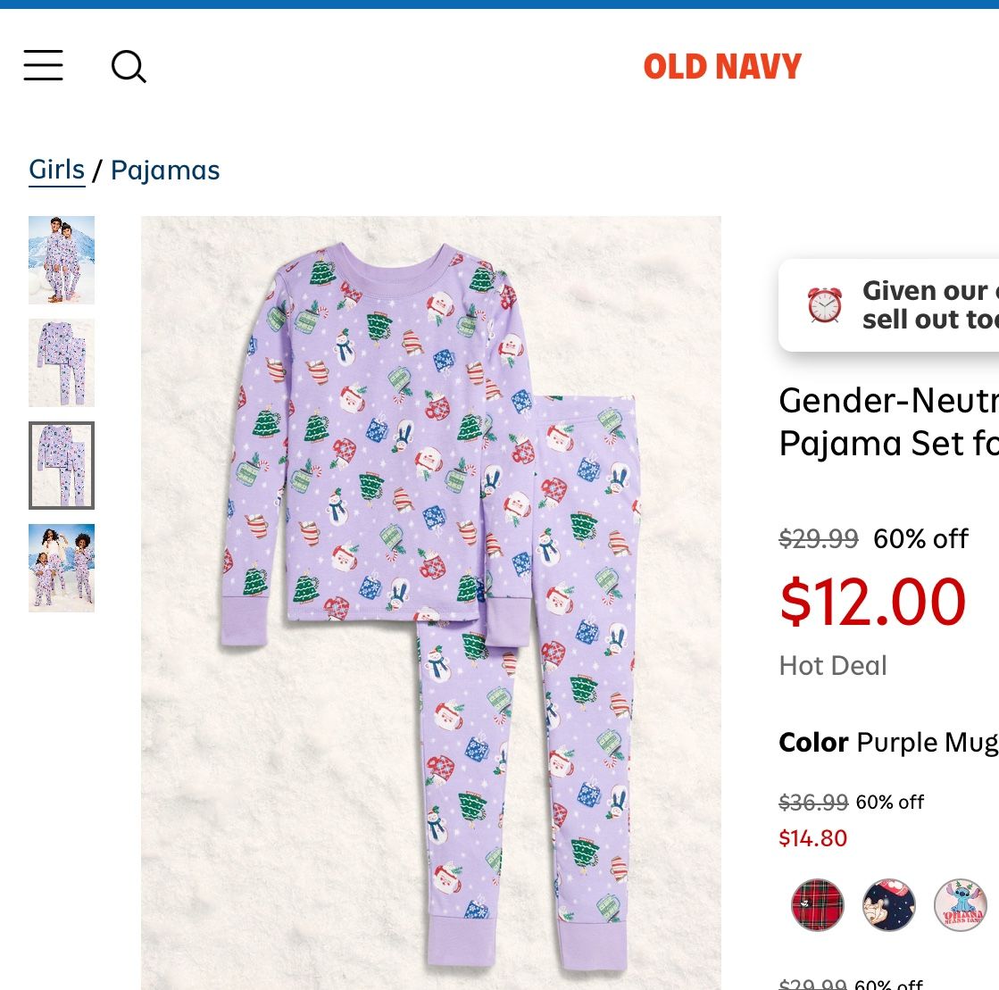Click the large pajama product image
This screenshot has width=999, height=990.
tap(431, 603)
